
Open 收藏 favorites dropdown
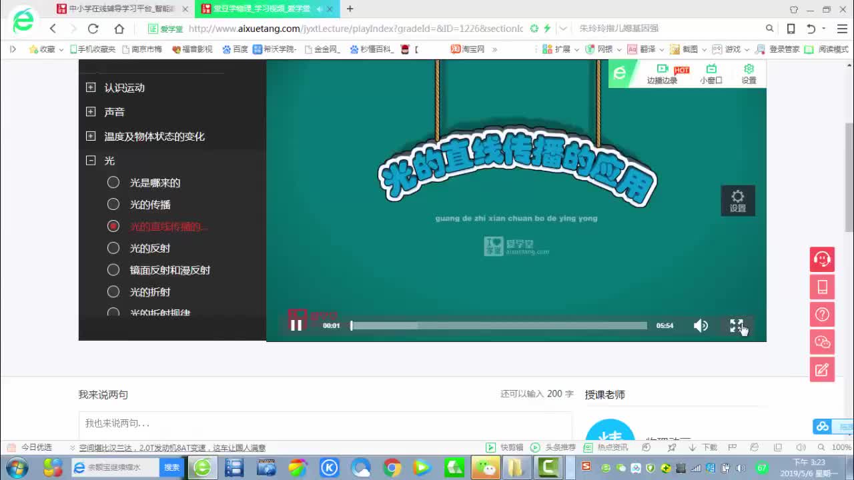pos(46,49)
